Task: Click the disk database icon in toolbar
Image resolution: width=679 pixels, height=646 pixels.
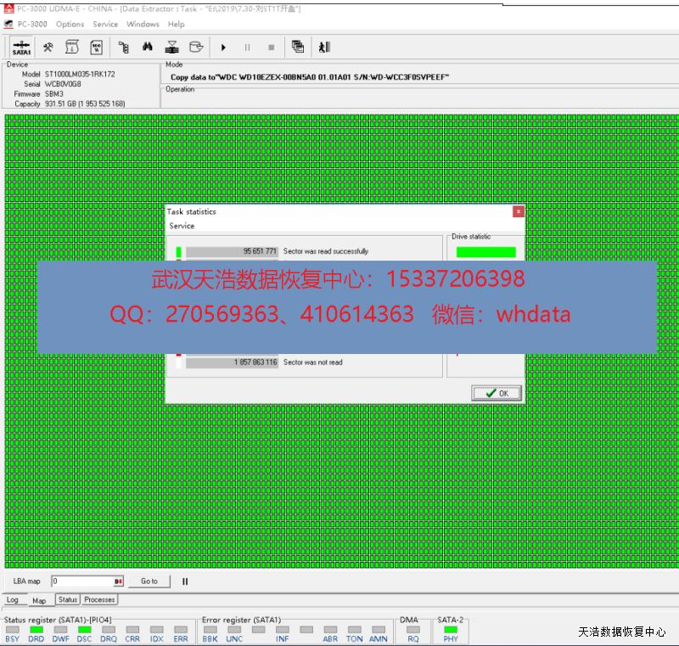Action: pos(196,48)
